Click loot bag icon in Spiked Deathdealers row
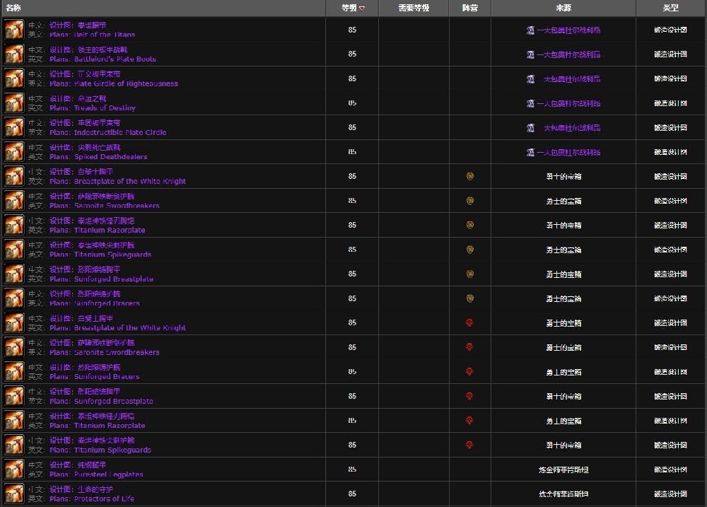Viewport: 707px width, 507px height. click(530, 152)
